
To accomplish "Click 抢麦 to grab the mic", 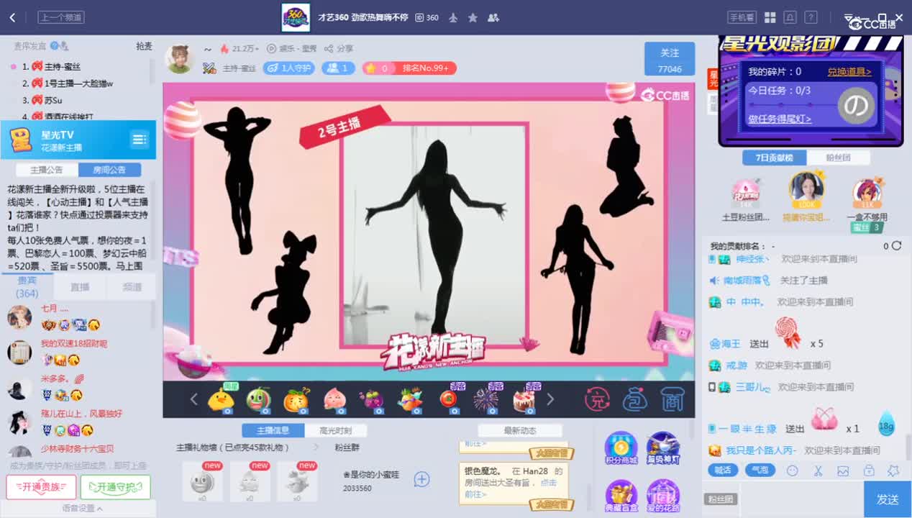I will [x=144, y=46].
